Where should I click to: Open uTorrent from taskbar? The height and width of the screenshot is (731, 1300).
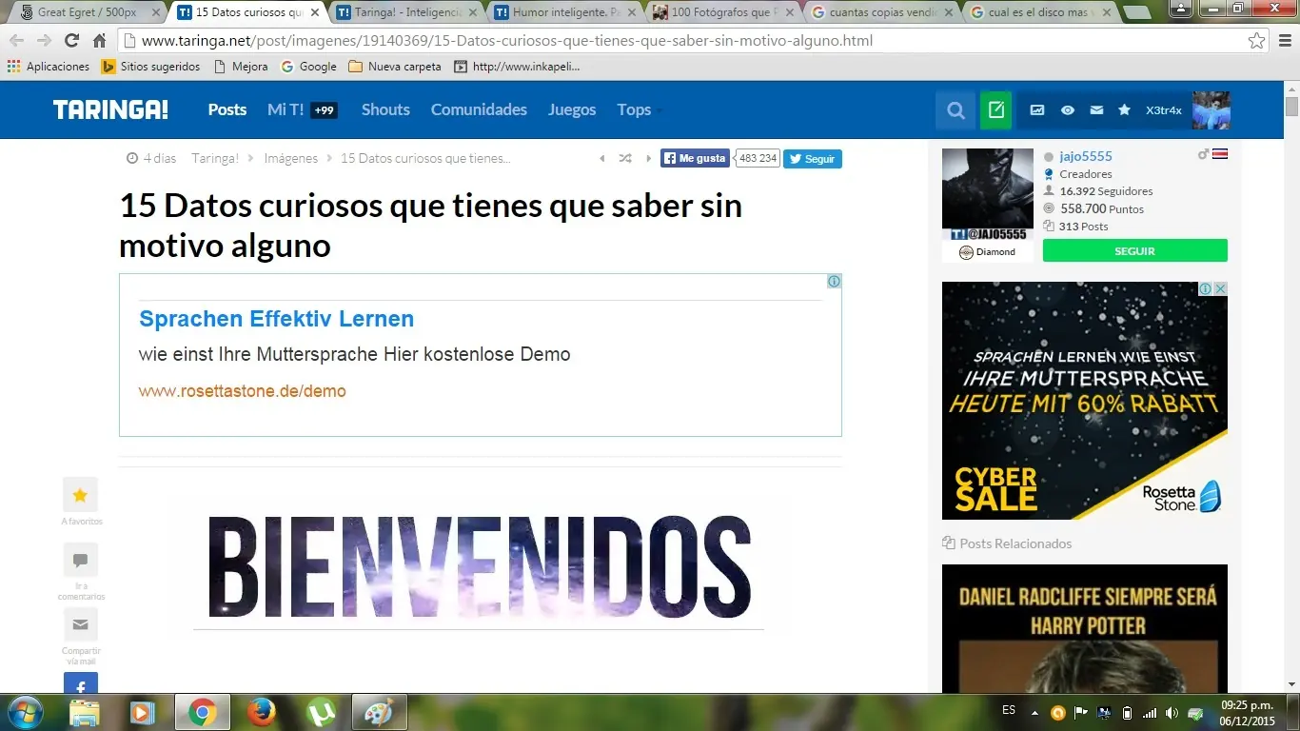321,712
